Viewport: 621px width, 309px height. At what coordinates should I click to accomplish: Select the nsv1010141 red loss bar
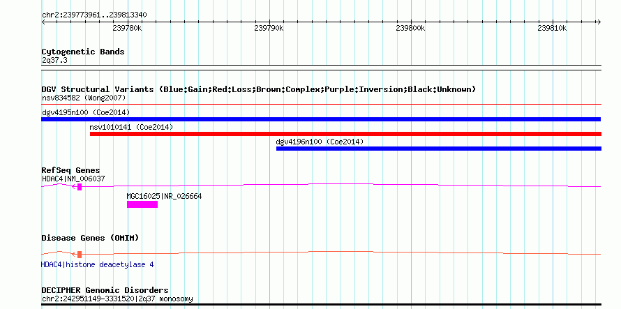pyautogui.click(x=346, y=134)
